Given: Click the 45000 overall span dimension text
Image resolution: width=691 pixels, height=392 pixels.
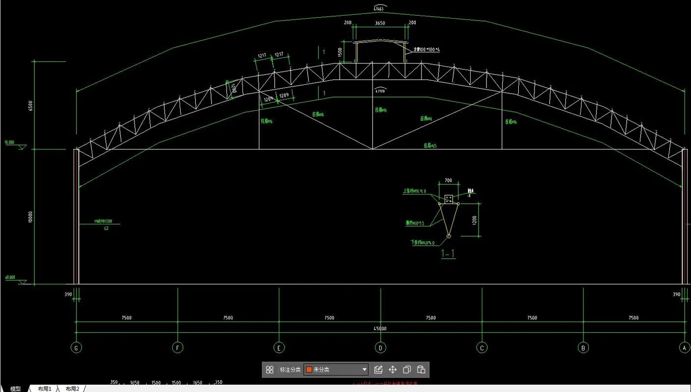Looking at the screenshot, I should pyautogui.click(x=380, y=329).
